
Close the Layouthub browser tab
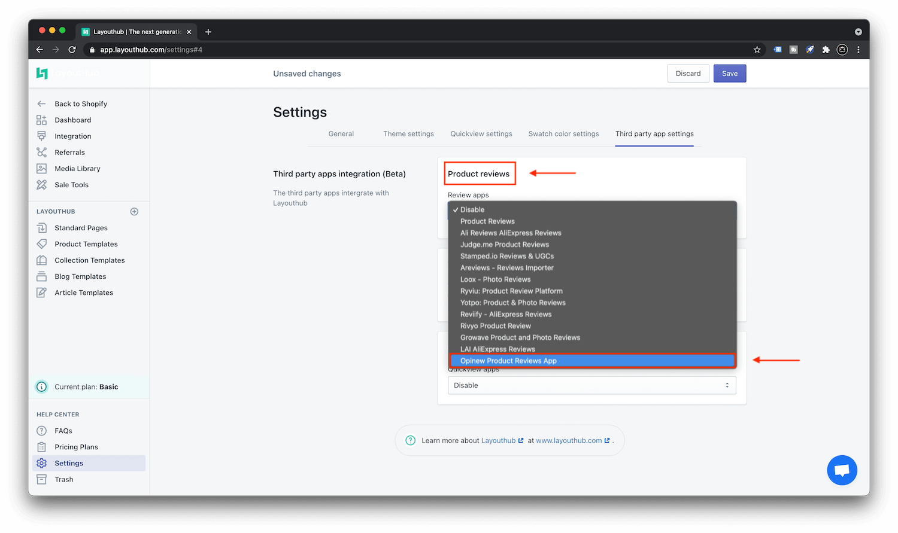[x=189, y=32]
